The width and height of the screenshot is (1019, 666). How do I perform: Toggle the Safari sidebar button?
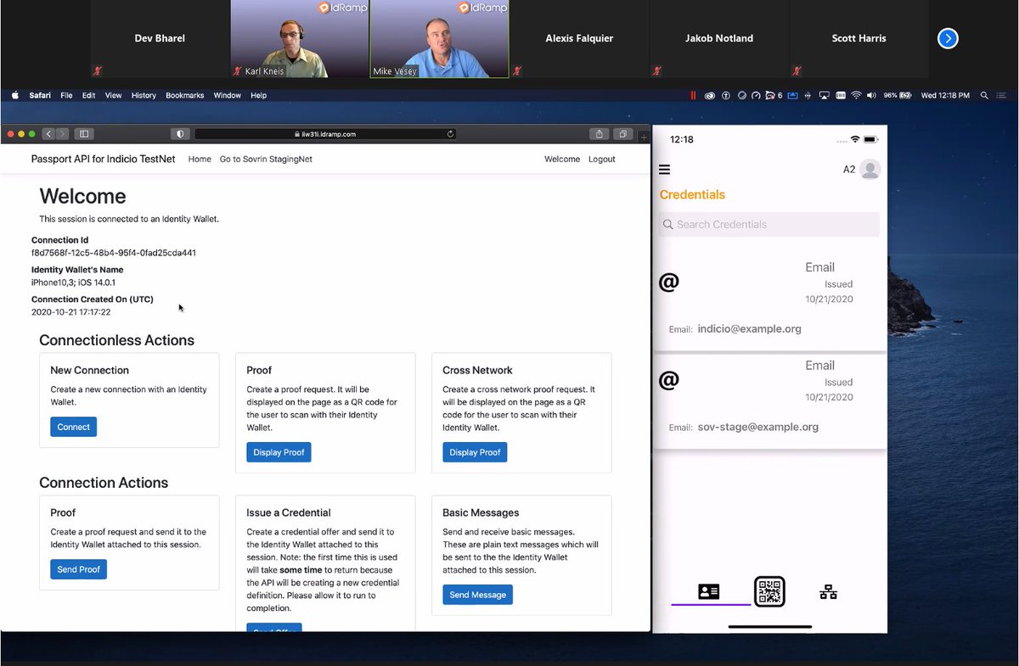83,134
